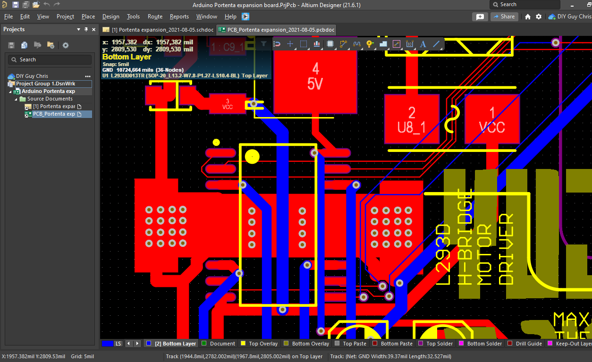Select the Place Component tool
592x362 pixels.
coord(330,43)
